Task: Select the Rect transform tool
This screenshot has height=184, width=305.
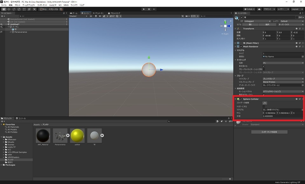Action: [x=24, y=9]
